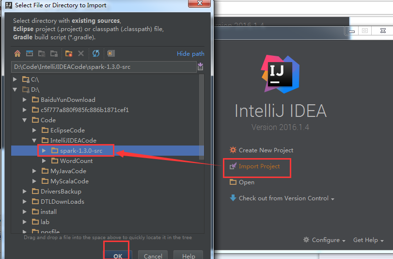393x259 pixels.
Task: Click the Delete (X) toolbar icon
Action: click(81, 53)
